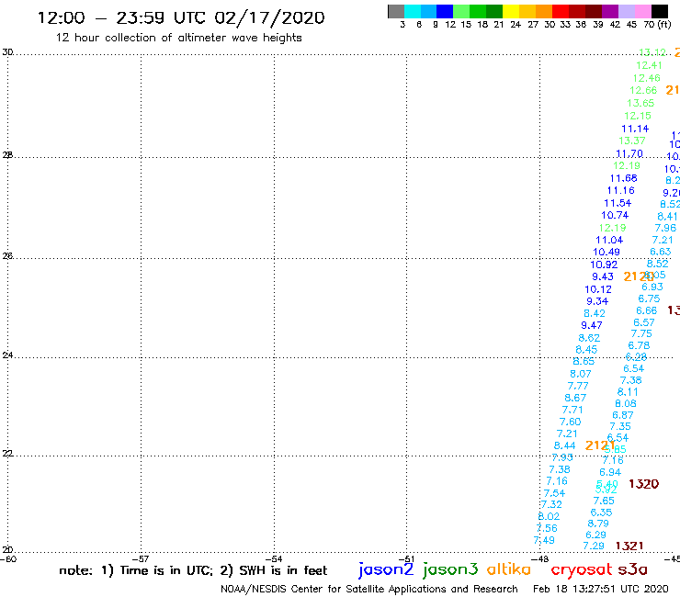Select the '12.15' data point
The width and height of the screenshot is (680, 597).
(x=638, y=116)
